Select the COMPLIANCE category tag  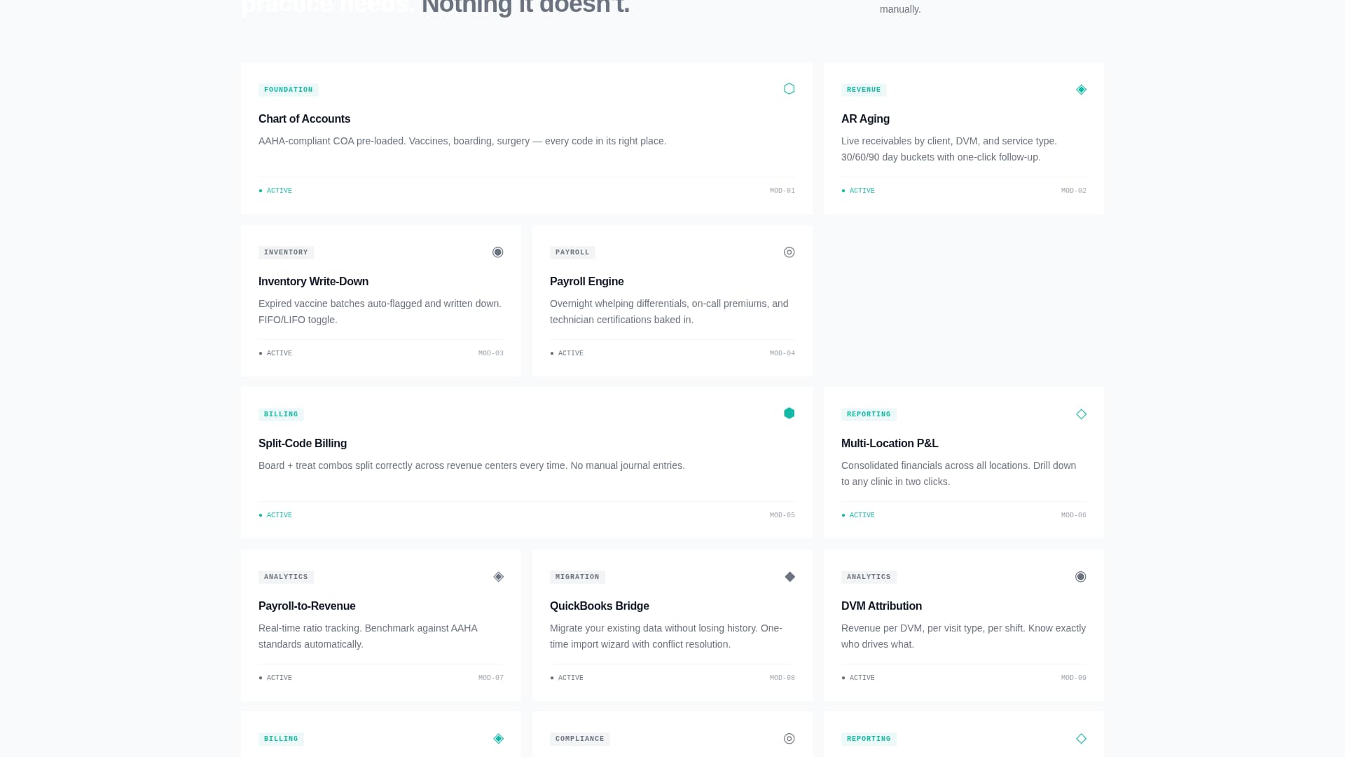point(580,739)
